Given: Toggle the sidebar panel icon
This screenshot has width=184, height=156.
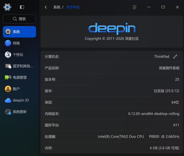Looking at the screenshot, I should (x=22, y=7).
